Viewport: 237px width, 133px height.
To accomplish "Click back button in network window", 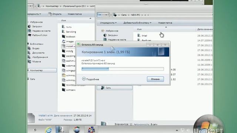I will click(100, 15).
